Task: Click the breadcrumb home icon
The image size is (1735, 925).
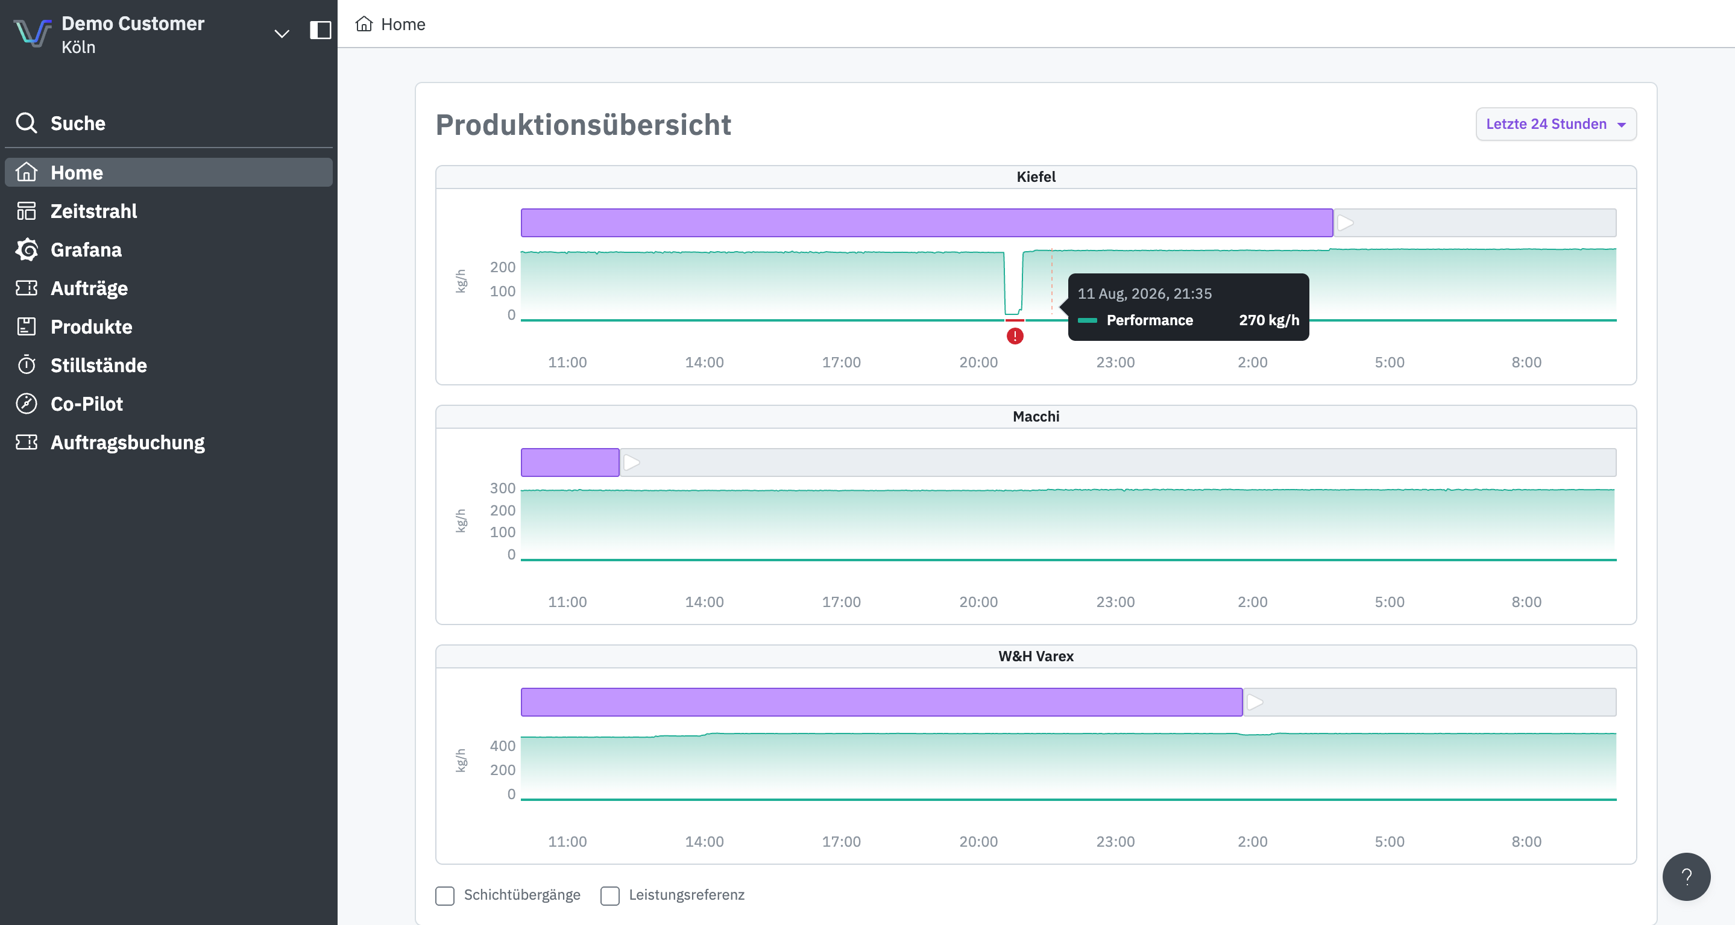Action: [x=364, y=24]
